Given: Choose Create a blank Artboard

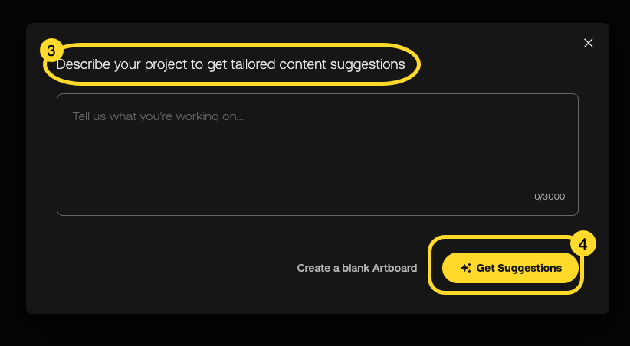Looking at the screenshot, I should coord(357,268).
